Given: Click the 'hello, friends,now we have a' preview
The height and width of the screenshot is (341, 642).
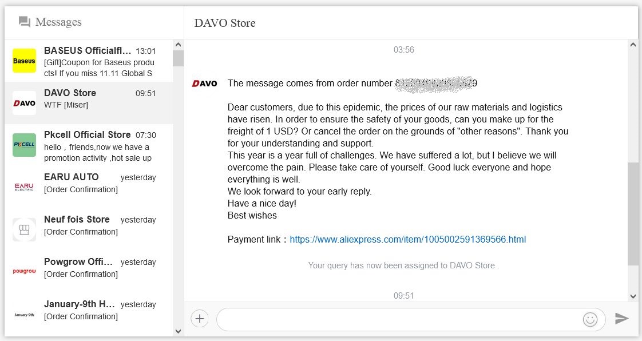Looking at the screenshot, I should pyautogui.click(x=98, y=152).
